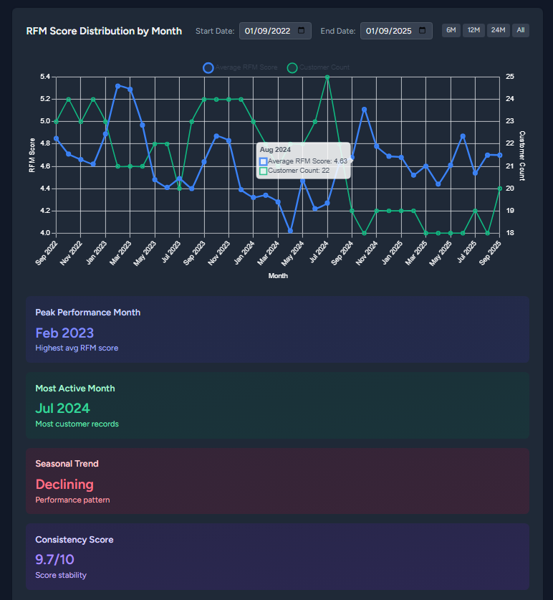553x600 pixels.
Task: Click the blue peak data point at Feb 2023
Action: coord(118,86)
